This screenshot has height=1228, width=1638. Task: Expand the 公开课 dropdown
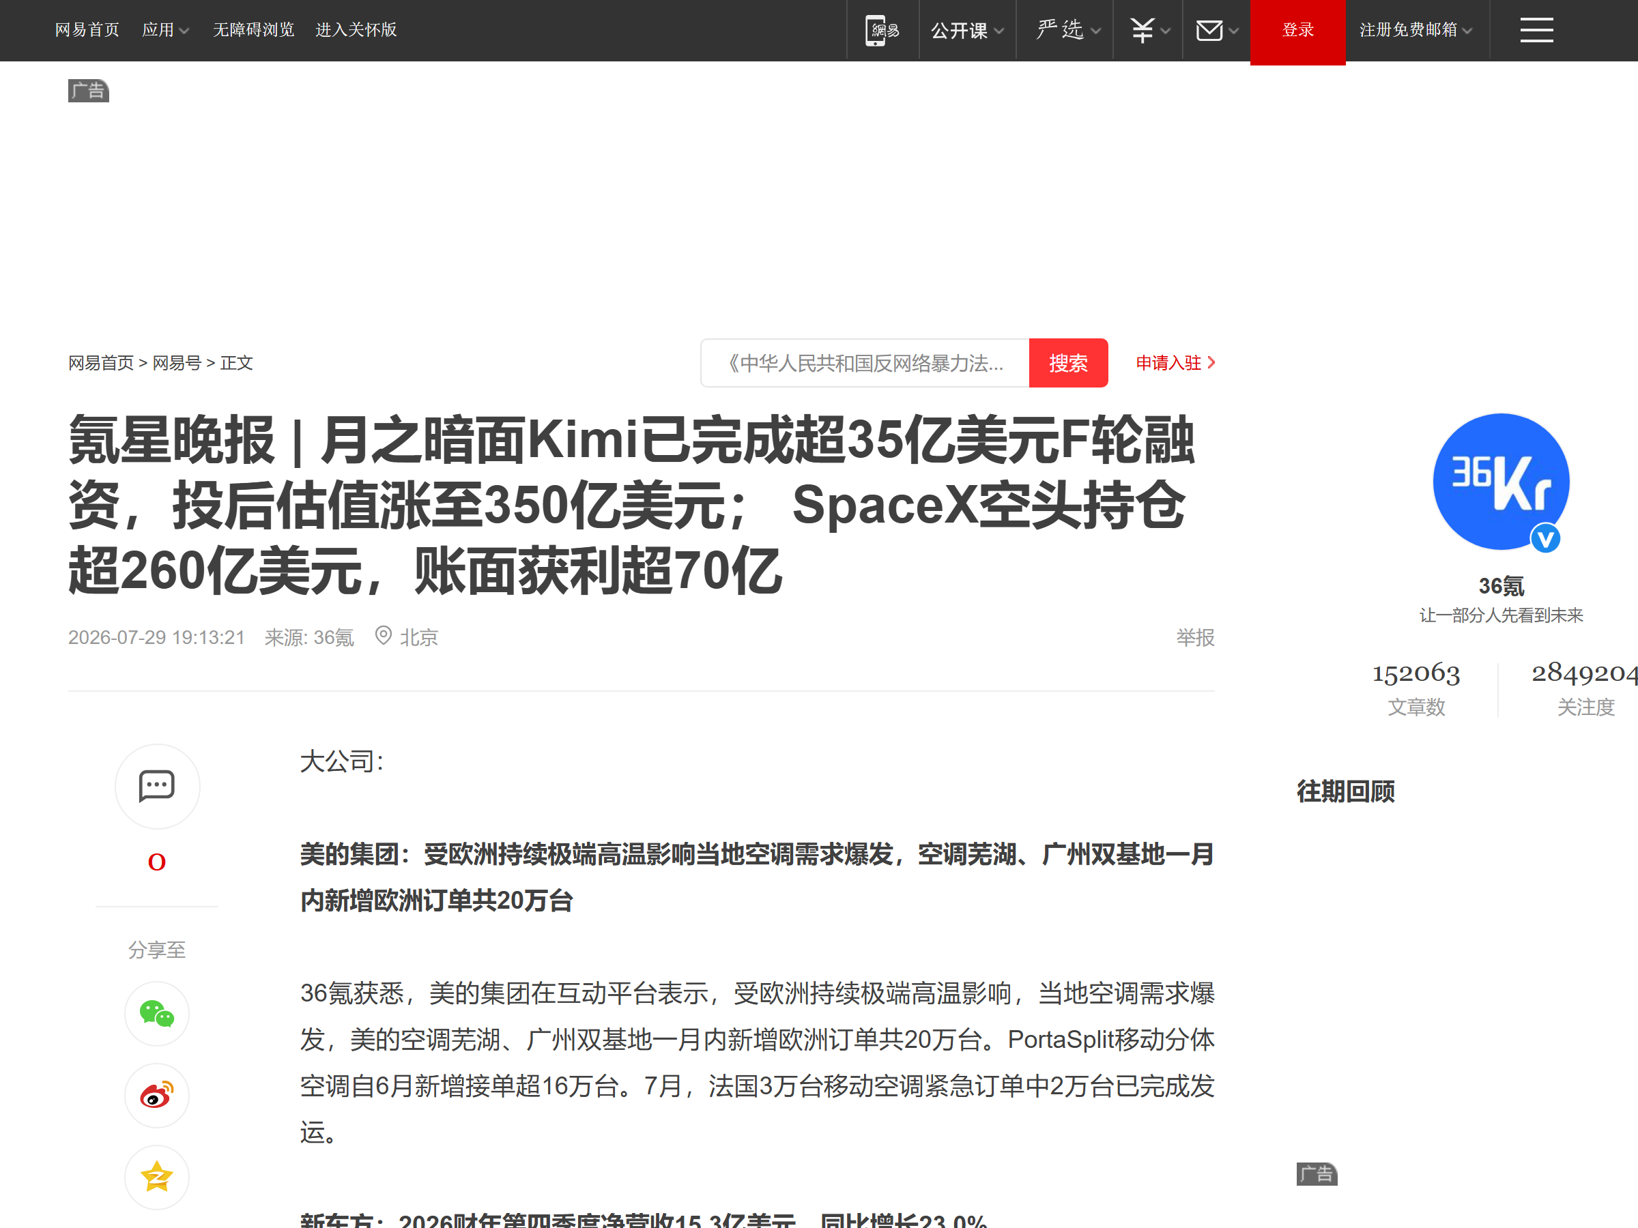[967, 30]
